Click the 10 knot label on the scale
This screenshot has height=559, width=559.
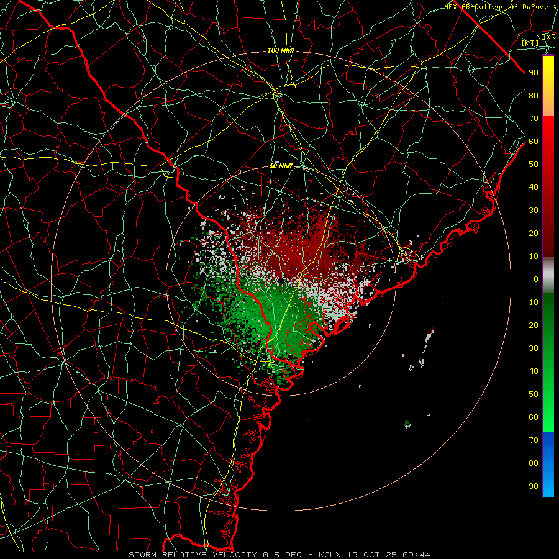[534, 257]
